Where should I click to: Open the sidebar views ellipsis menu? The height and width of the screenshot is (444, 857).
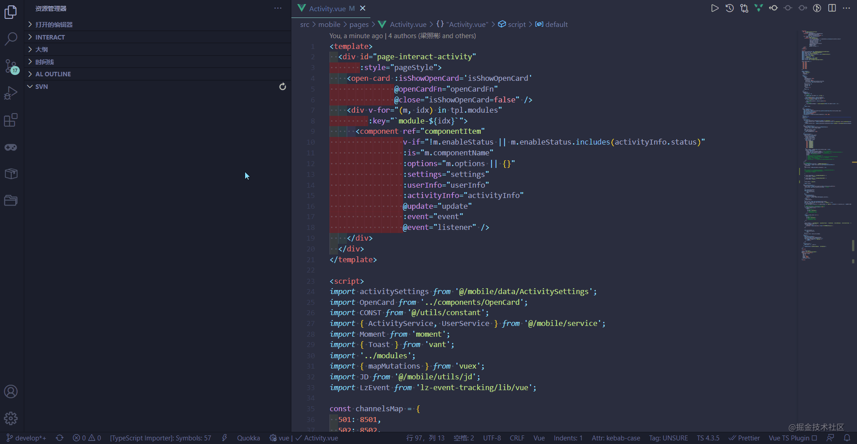tap(278, 8)
